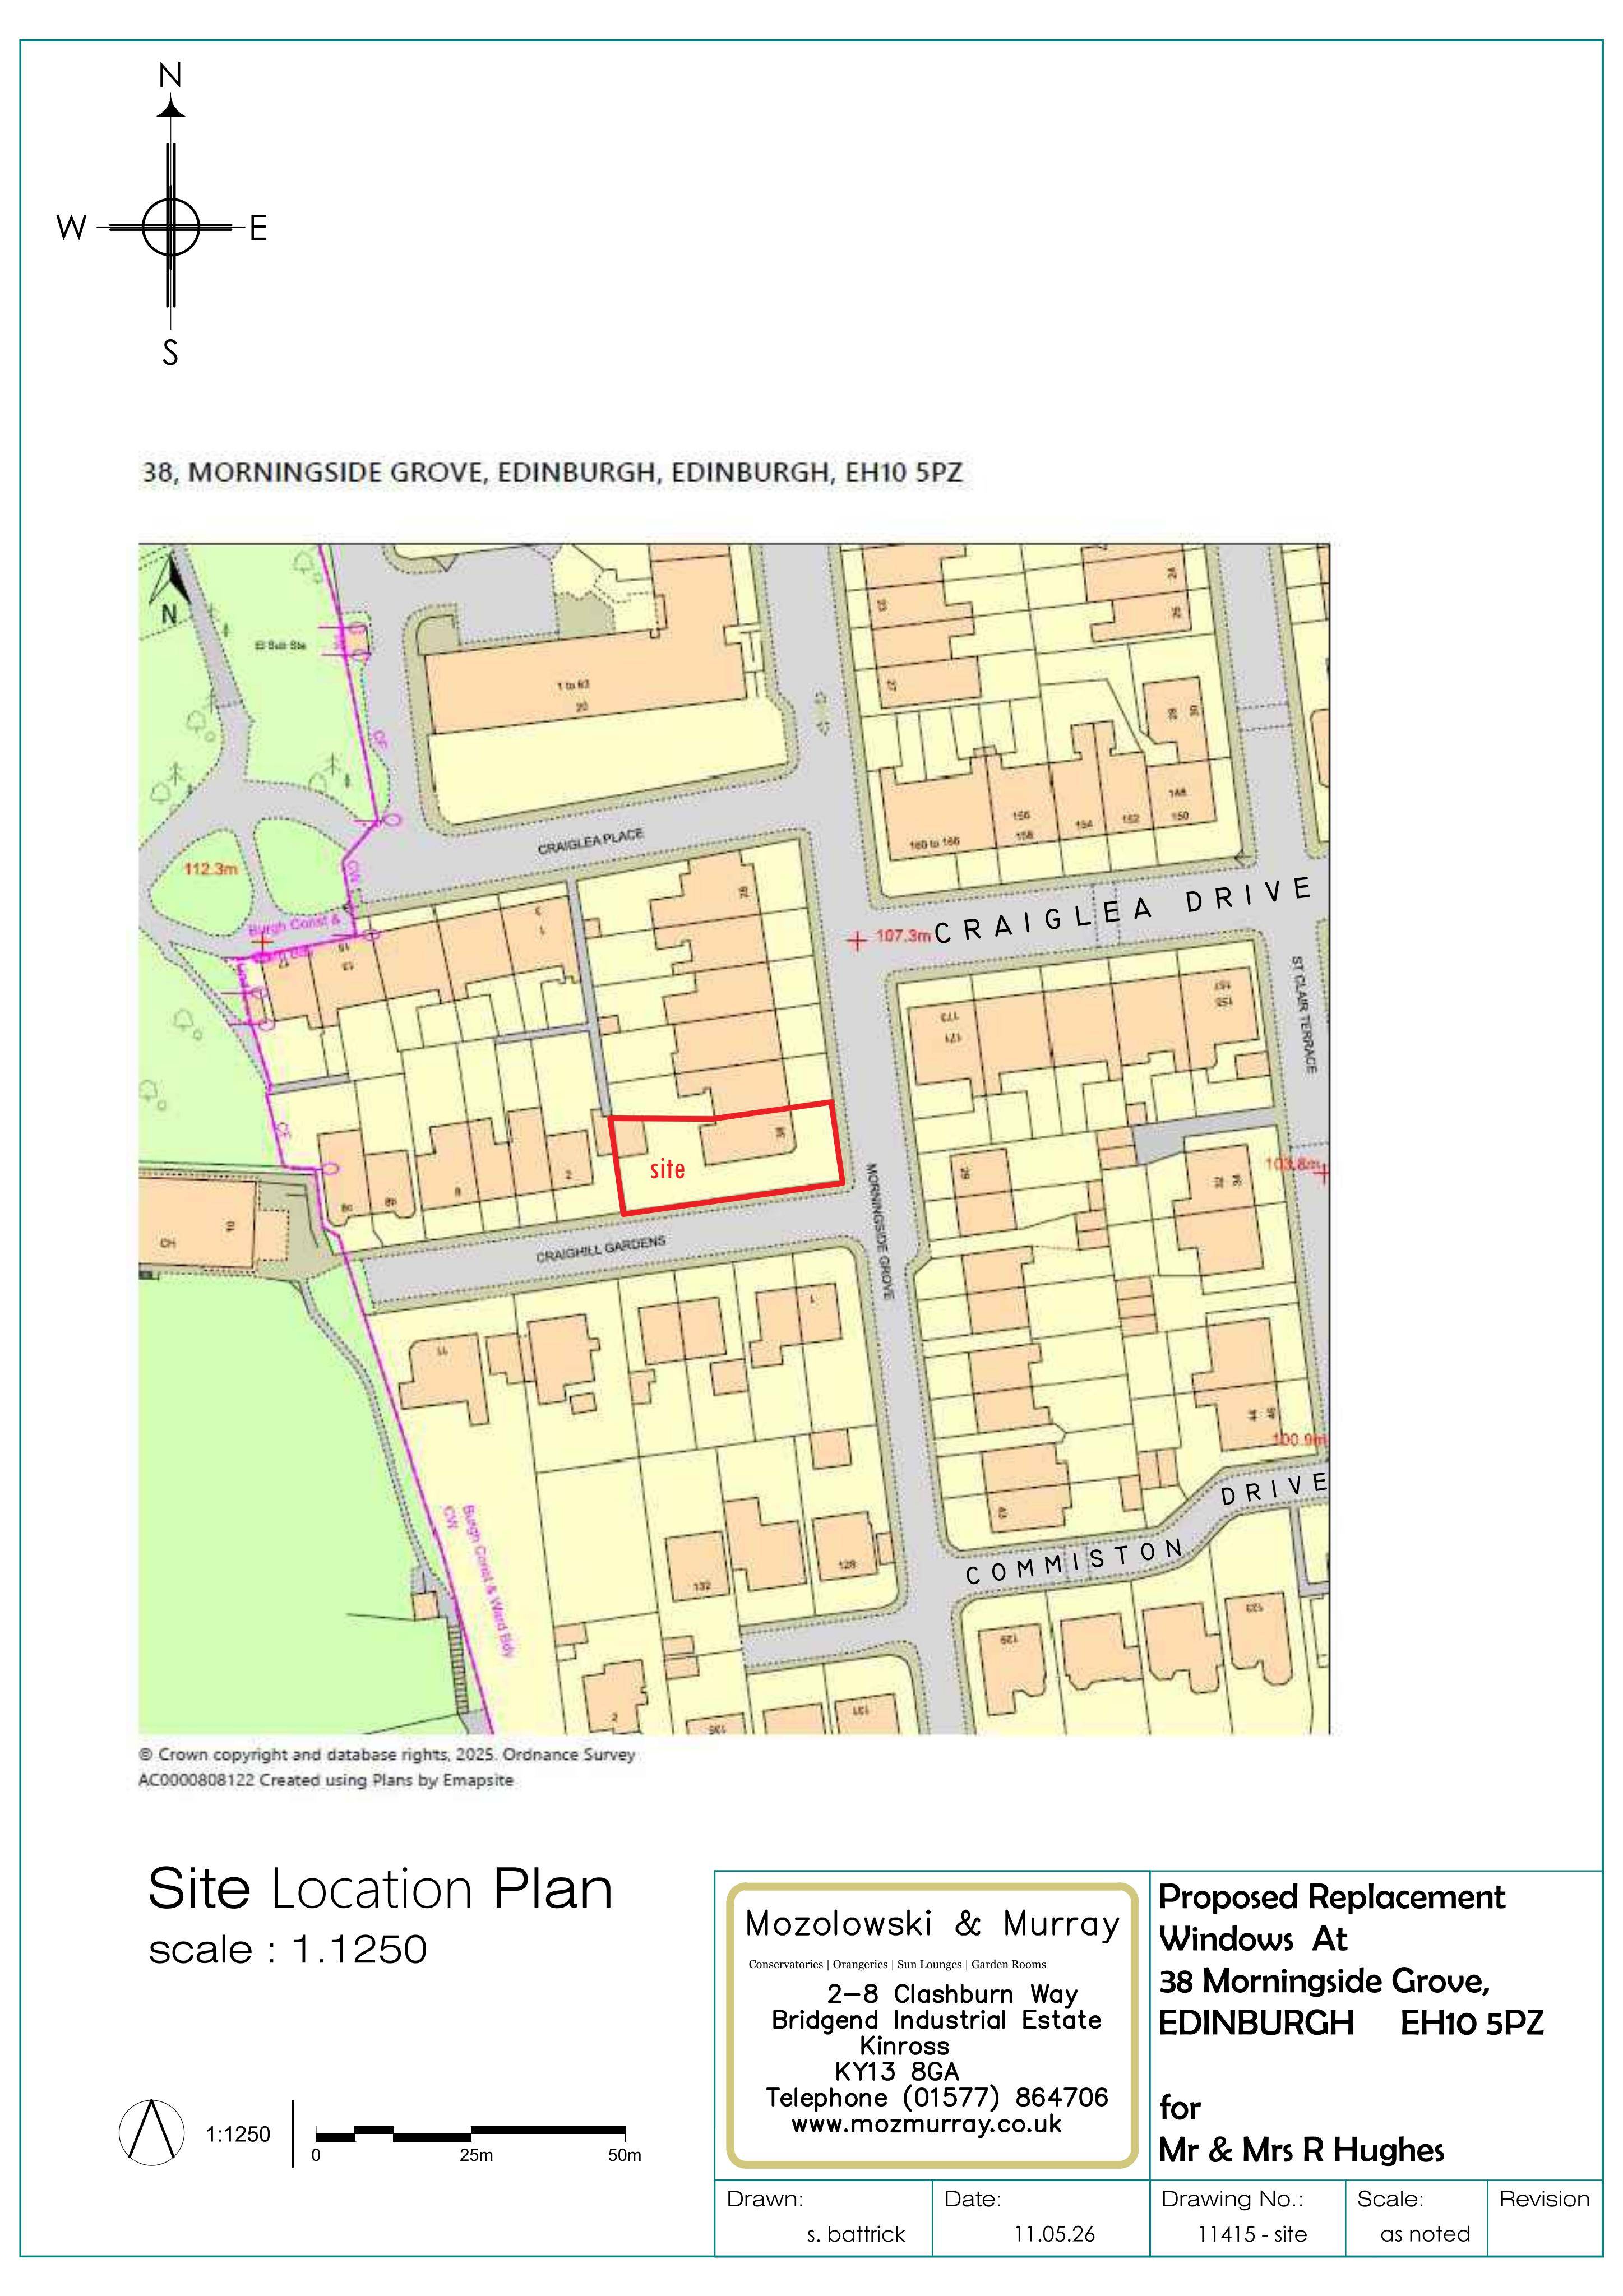Click the drawing number '11415 - site'
The width and height of the screenshot is (1623, 2296).
coord(1252,2235)
